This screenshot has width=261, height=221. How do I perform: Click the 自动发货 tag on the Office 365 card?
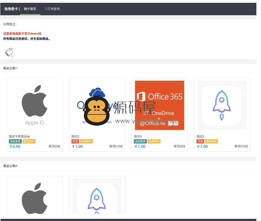point(140,142)
